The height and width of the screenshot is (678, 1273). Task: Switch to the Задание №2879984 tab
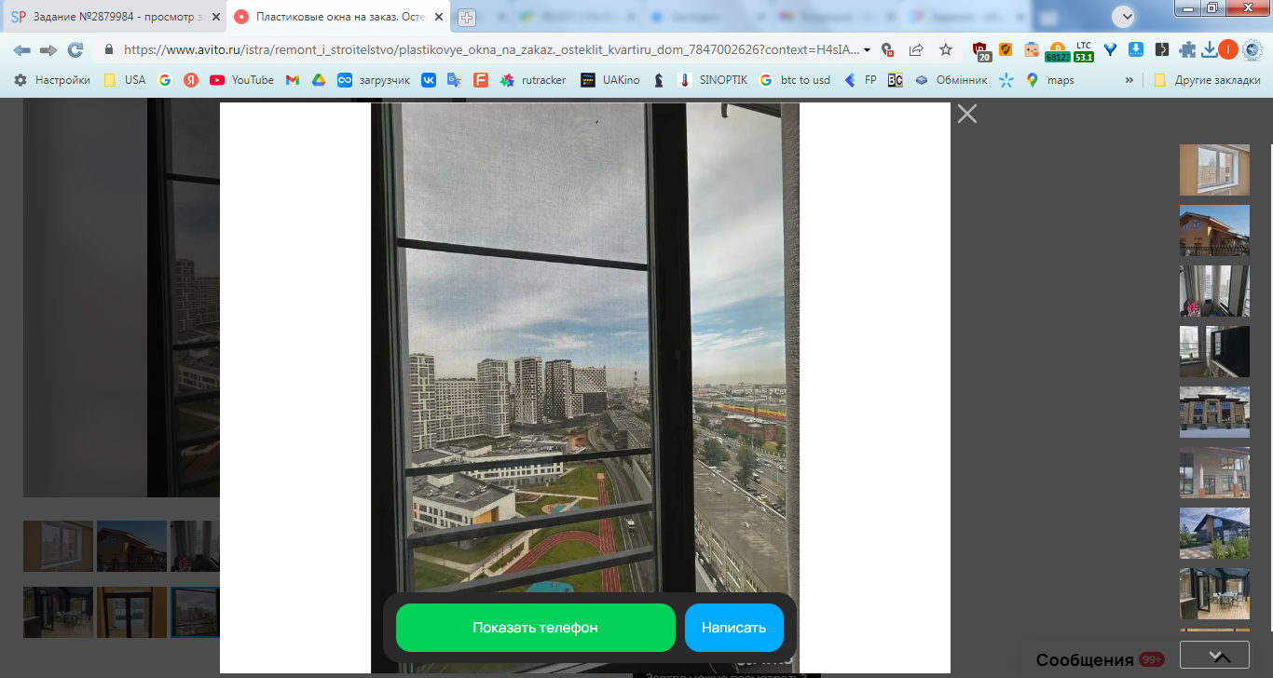pos(114,17)
